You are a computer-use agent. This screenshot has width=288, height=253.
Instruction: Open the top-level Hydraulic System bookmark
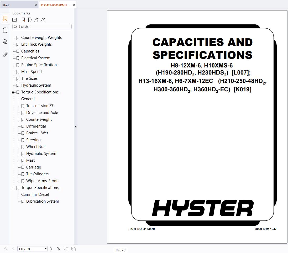(x=36, y=85)
